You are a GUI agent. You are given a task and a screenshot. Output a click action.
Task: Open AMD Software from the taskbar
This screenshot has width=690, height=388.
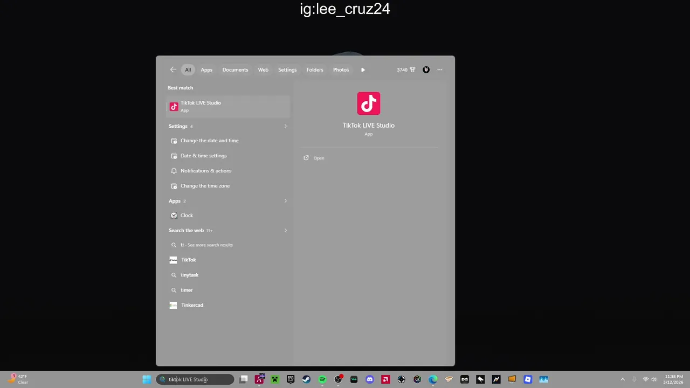[x=385, y=379]
